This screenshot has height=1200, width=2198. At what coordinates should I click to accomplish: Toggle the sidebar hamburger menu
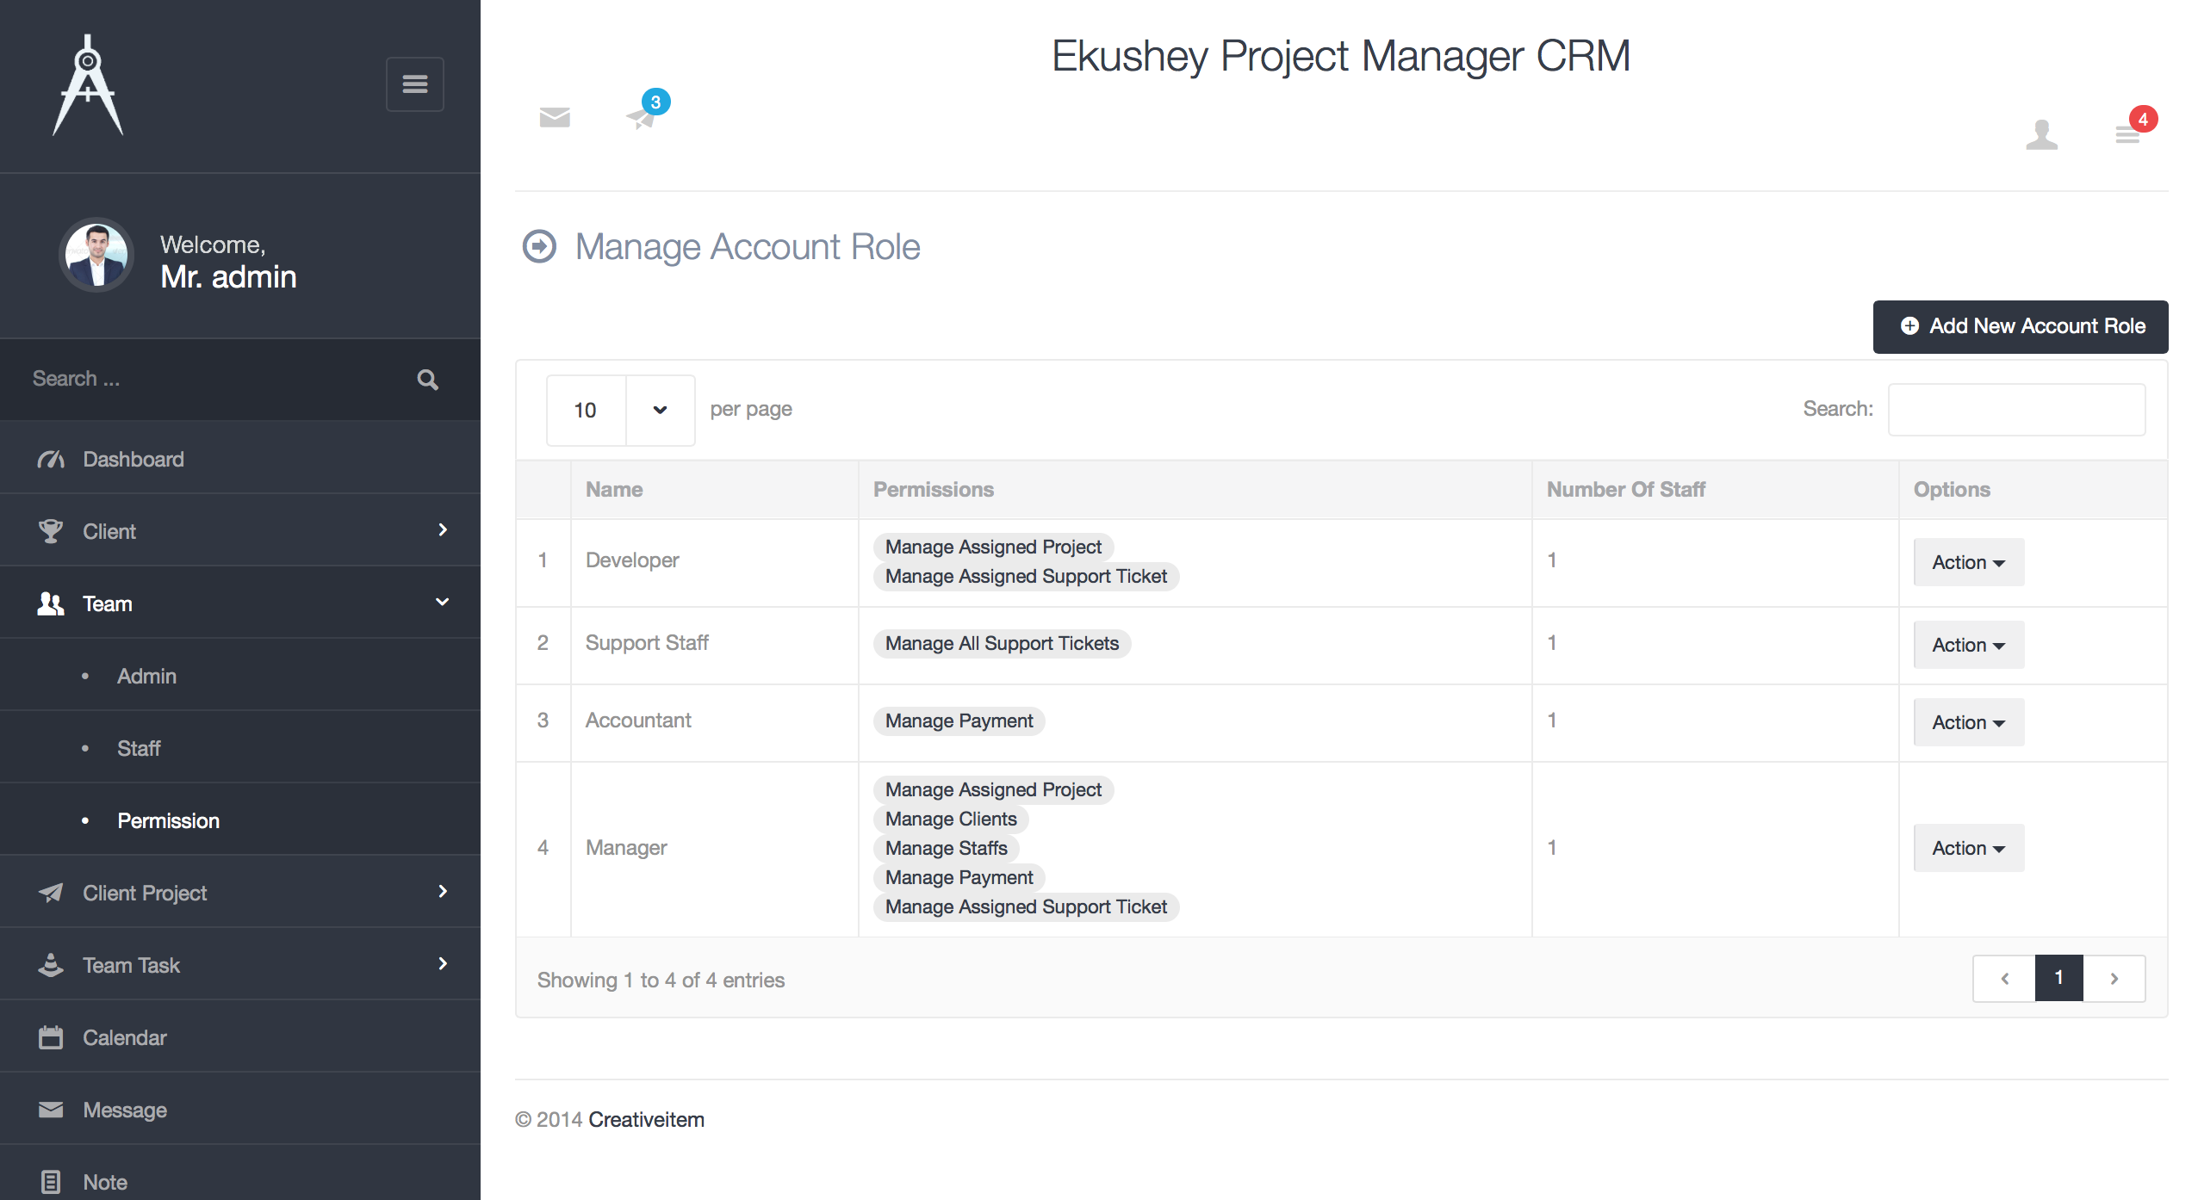(x=415, y=84)
